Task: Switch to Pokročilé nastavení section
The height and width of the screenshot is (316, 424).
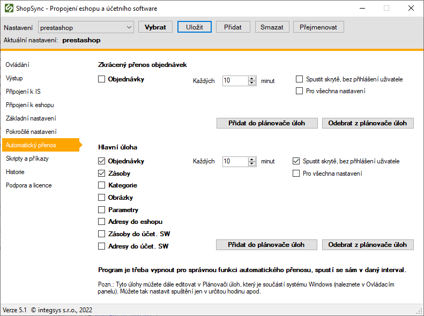Action: [x=31, y=132]
